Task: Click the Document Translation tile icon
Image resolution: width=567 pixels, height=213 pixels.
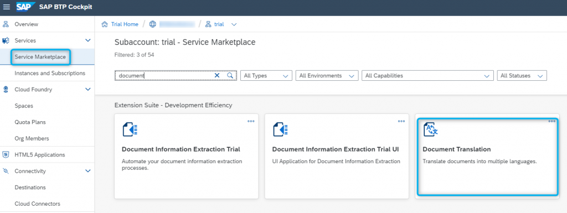Action: click(x=431, y=129)
